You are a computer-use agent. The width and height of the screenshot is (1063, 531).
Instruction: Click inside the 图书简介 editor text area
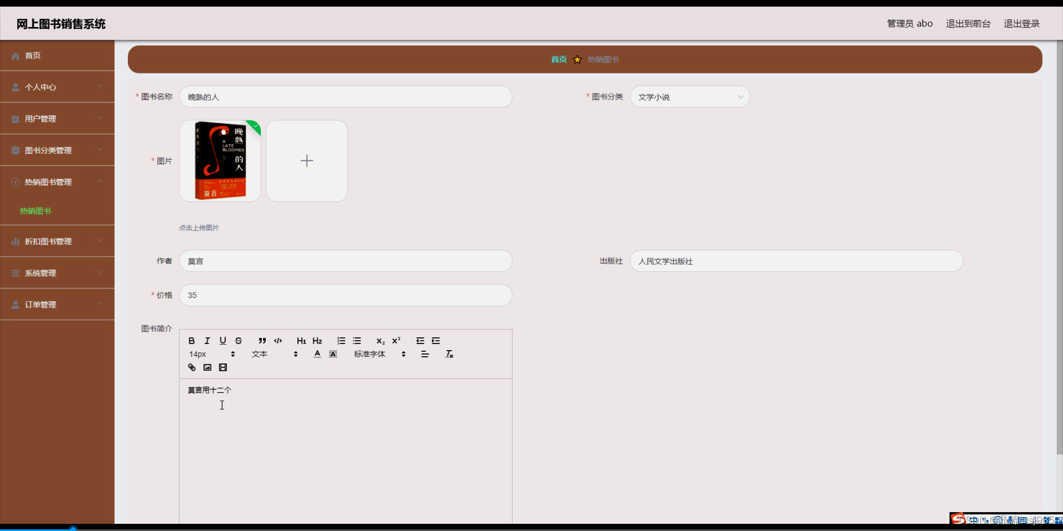[x=345, y=451]
